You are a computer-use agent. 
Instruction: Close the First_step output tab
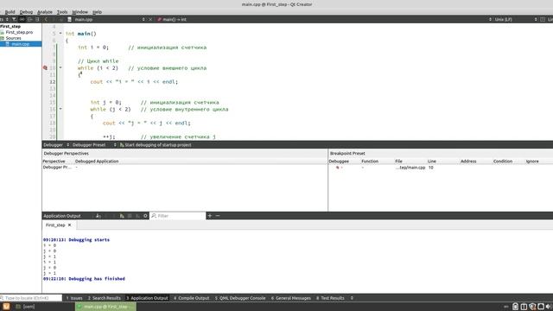[69, 225]
